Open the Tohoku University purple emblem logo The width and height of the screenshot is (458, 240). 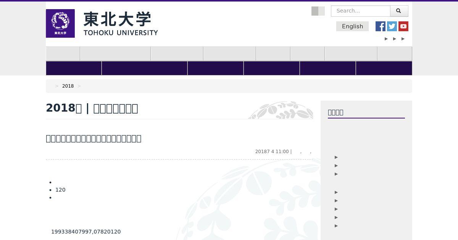coord(60,23)
